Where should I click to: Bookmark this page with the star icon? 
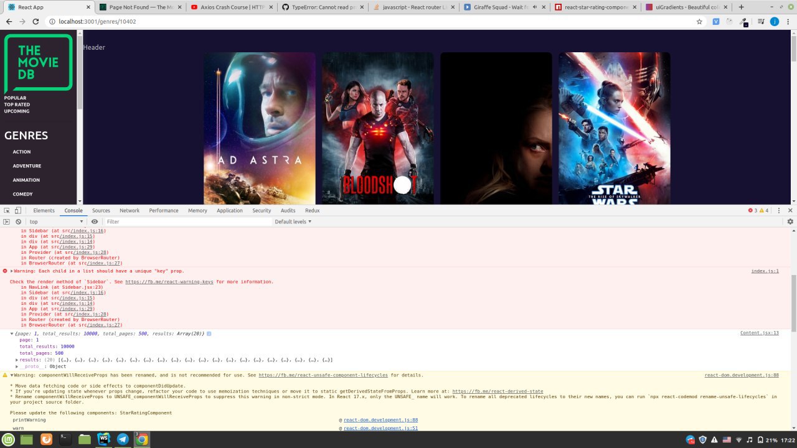[x=699, y=21]
